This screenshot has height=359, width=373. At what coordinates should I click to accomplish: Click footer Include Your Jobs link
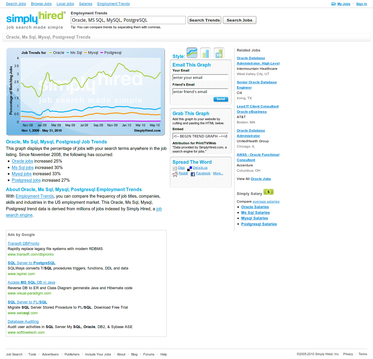pos(98,354)
